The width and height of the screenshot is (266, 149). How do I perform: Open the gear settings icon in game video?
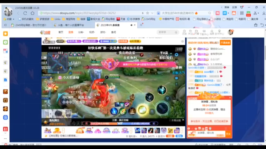[x=177, y=55]
